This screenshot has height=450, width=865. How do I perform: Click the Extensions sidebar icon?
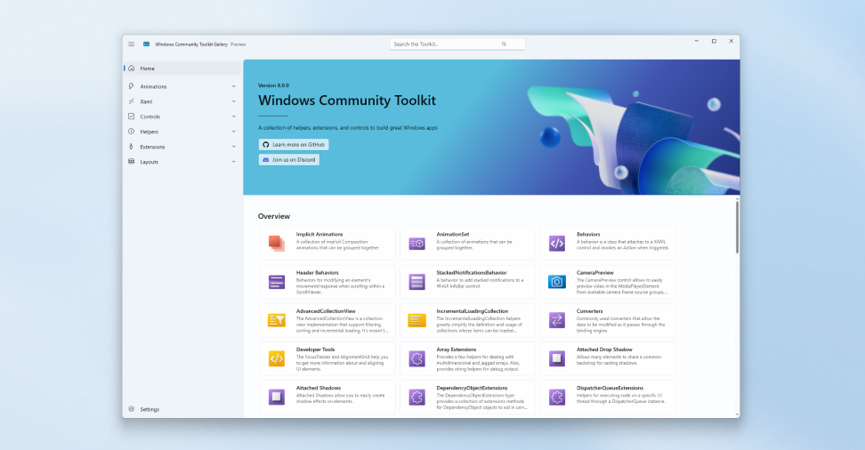132,147
